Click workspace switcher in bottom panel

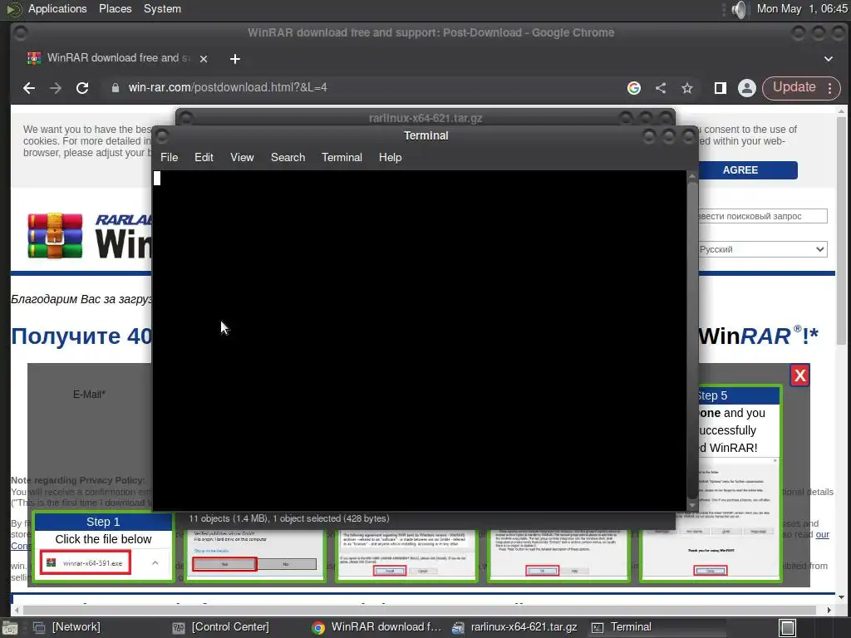[x=788, y=628]
